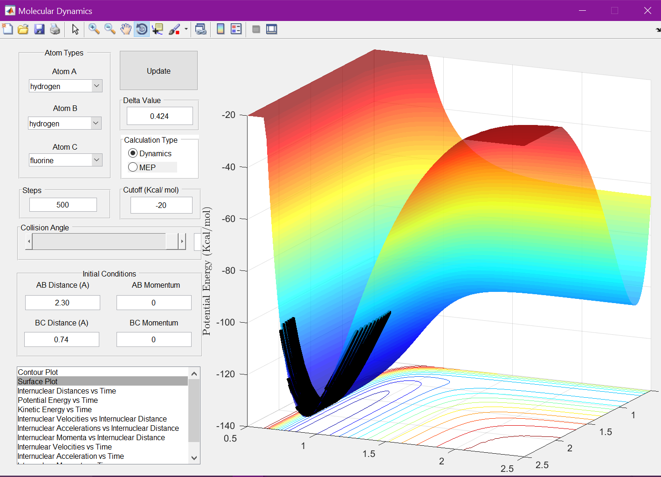The height and width of the screenshot is (477, 661).
Task: Expand the Atom B hydrogen dropdown
Action: click(x=96, y=123)
